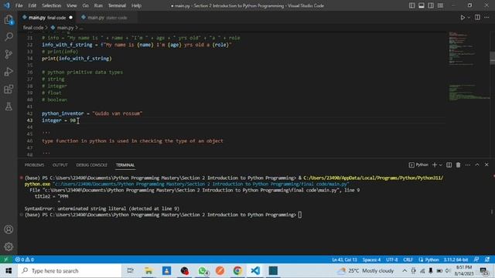Open errors and warnings status indicator
495x278 pixels.
coord(24,259)
